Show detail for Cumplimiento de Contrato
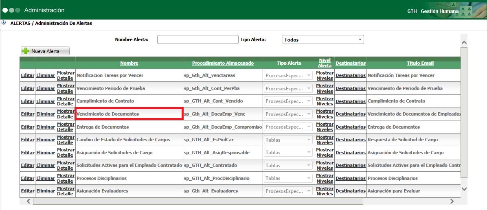 coord(66,101)
